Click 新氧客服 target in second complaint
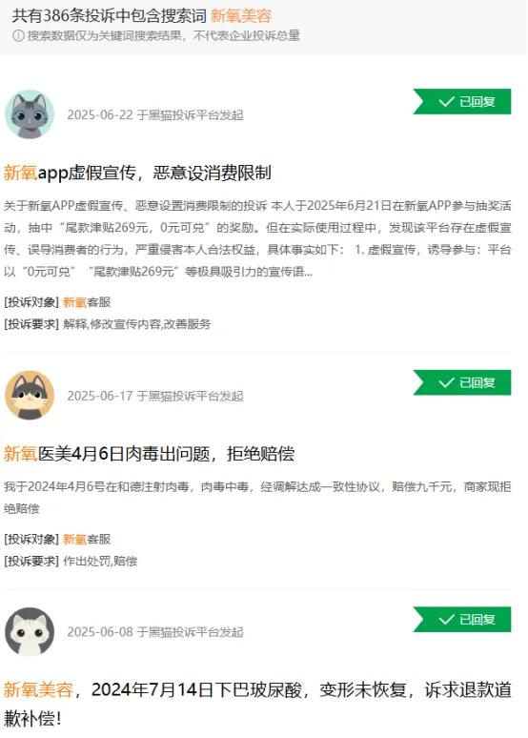The image size is (528, 738). 87,539
